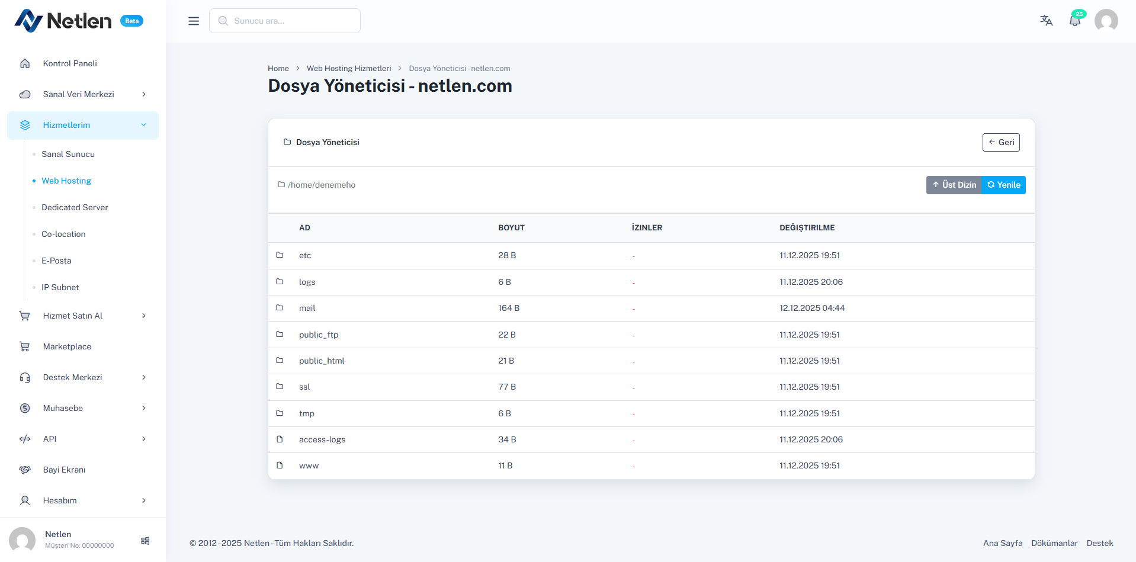This screenshot has width=1136, height=562.
Task: Click the Destek Merkezi headset icon
Action: point(25,377)
